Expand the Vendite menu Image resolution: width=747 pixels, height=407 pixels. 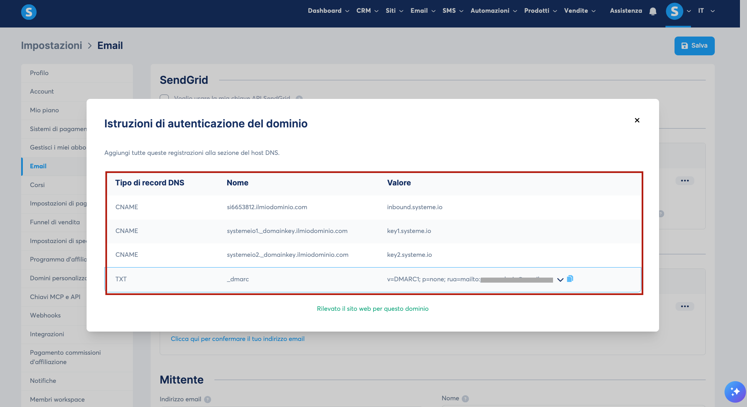coord(580,11)
